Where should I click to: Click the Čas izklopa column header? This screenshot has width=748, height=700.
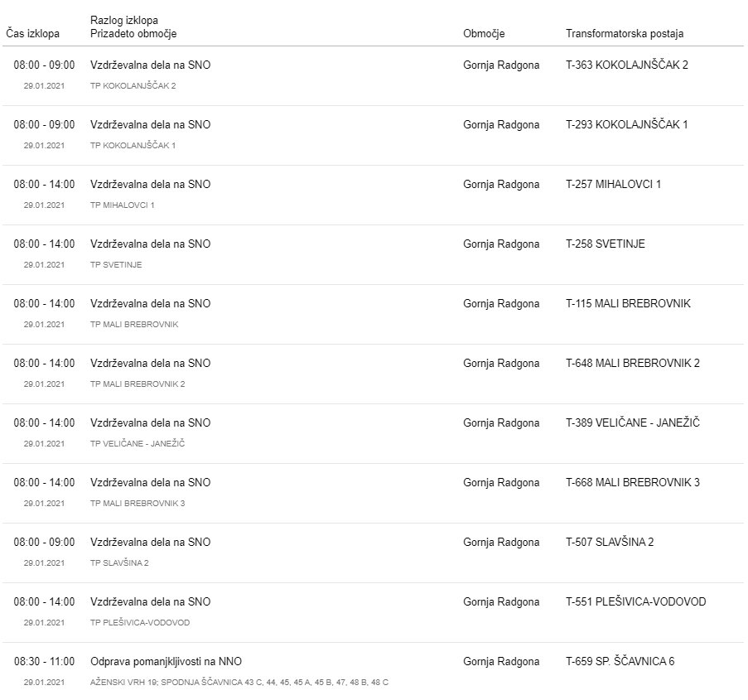pyautogui.click(x=32, y=34)
